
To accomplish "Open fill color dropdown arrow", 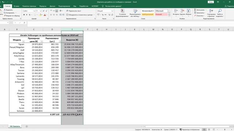I will pos(42,15).
